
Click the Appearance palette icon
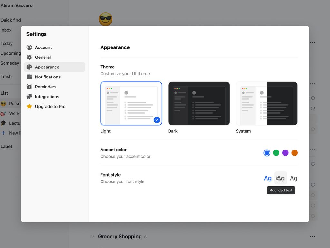(x=29, y=67)
